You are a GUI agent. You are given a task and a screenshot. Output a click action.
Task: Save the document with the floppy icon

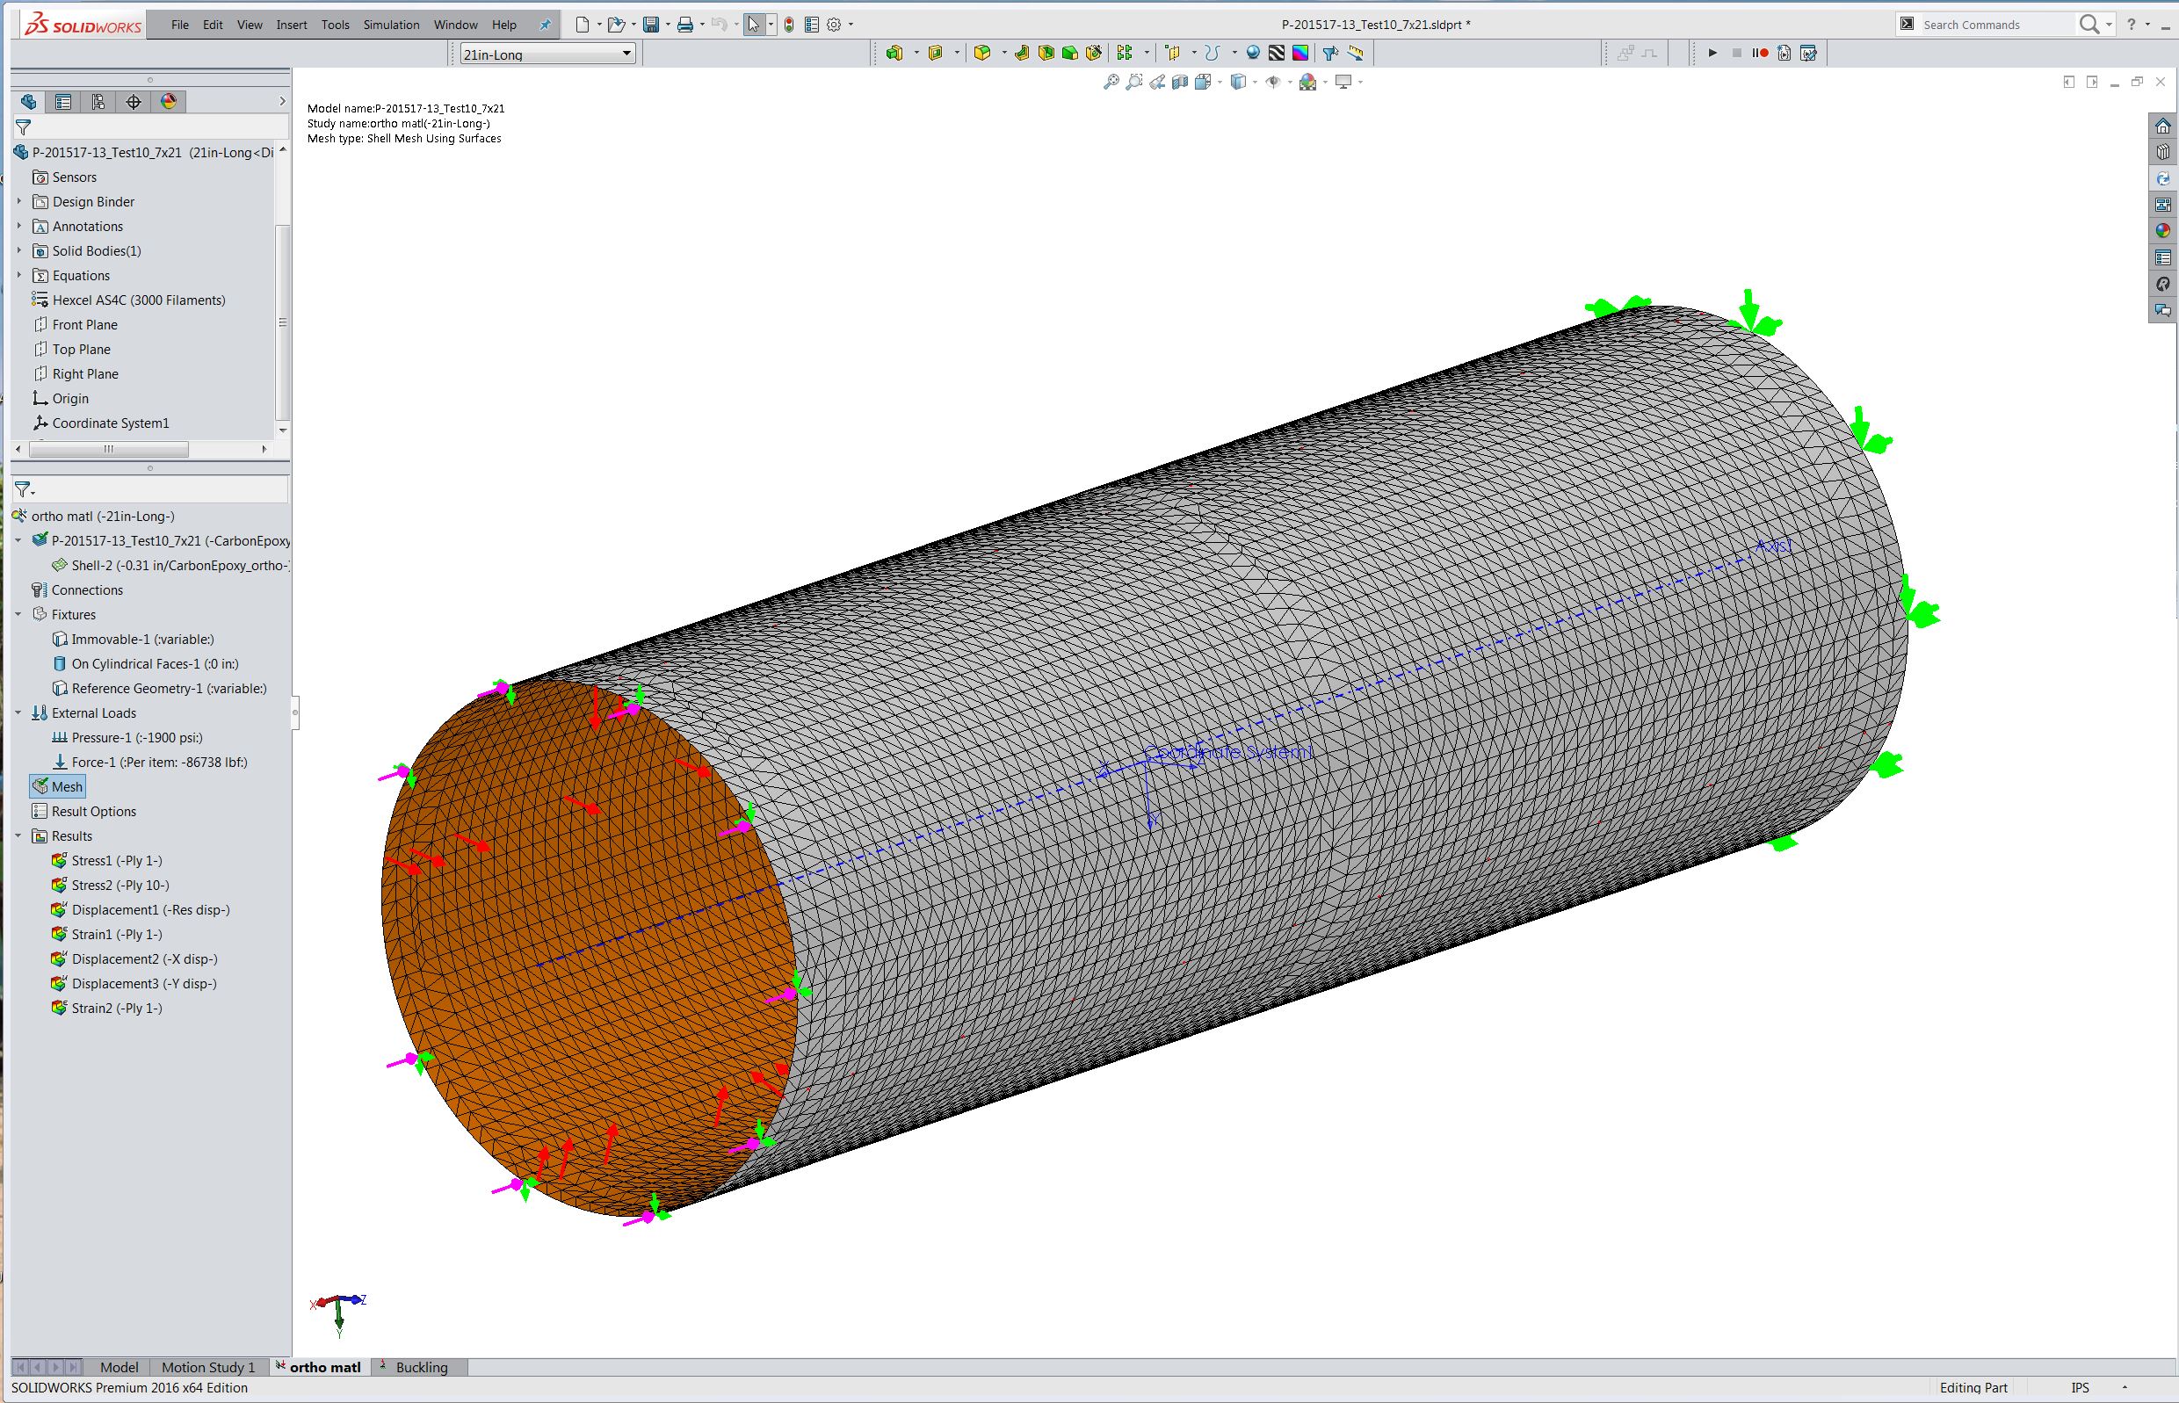[x=650, y=25]
